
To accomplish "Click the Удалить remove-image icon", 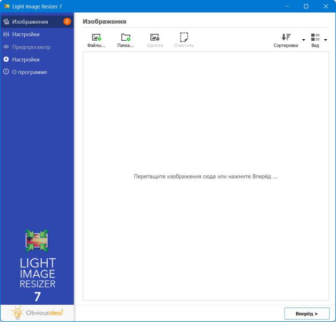I will point(155,38).
